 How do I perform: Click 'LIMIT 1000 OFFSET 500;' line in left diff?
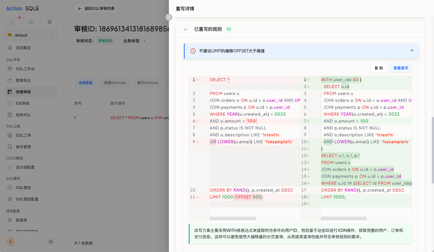click(x=236, y=197)
